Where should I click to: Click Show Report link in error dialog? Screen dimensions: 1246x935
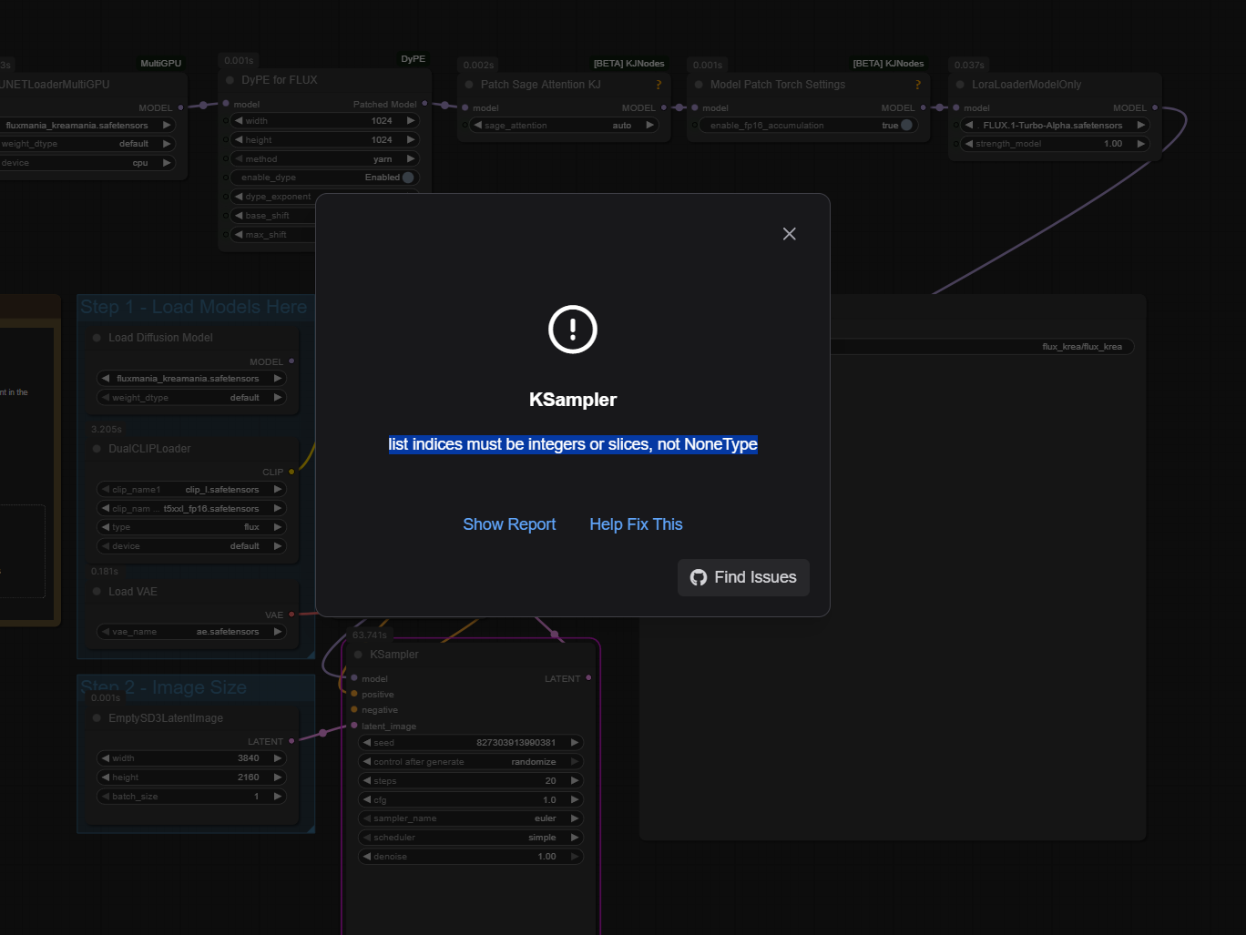(x=509, y=524)
